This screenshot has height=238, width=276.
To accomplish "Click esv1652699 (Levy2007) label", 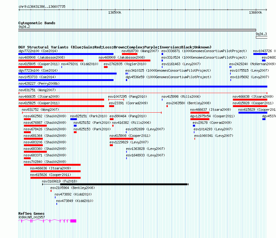I will tap(145, 129).
